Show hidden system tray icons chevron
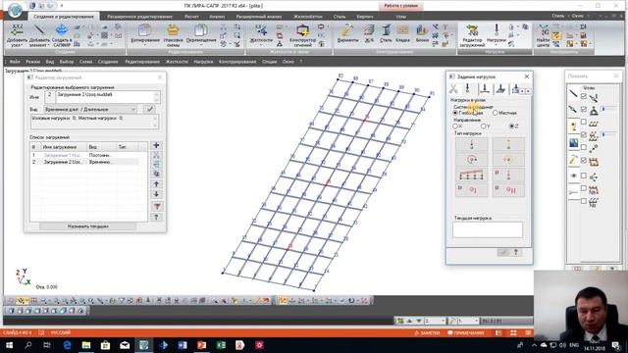Viewport: 628px width, 353px height. point(534,345)
